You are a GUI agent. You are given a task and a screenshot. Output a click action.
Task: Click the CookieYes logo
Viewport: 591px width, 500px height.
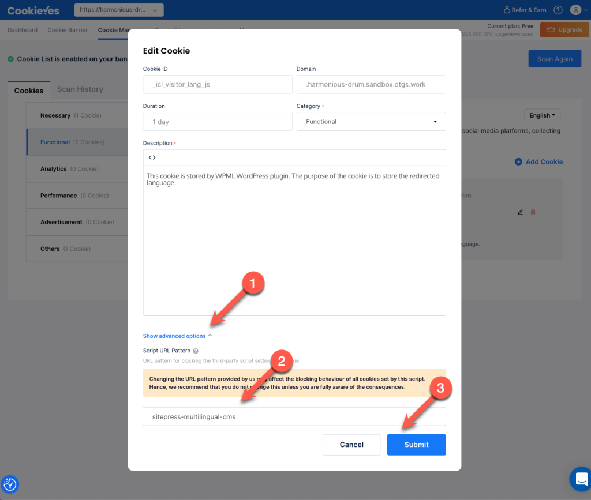click(33, 10)
